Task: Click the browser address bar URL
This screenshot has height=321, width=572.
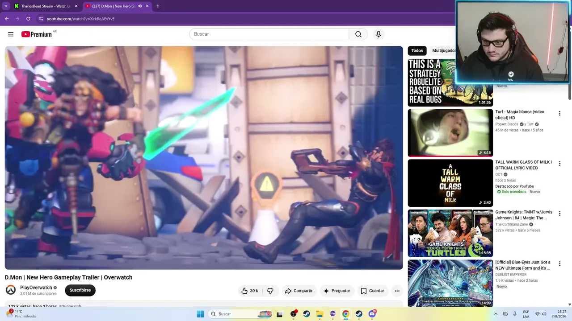Action: (81, 19)
